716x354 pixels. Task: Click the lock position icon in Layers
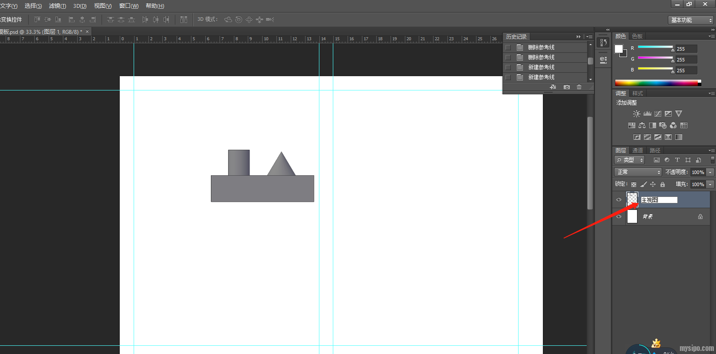point(653,184)
